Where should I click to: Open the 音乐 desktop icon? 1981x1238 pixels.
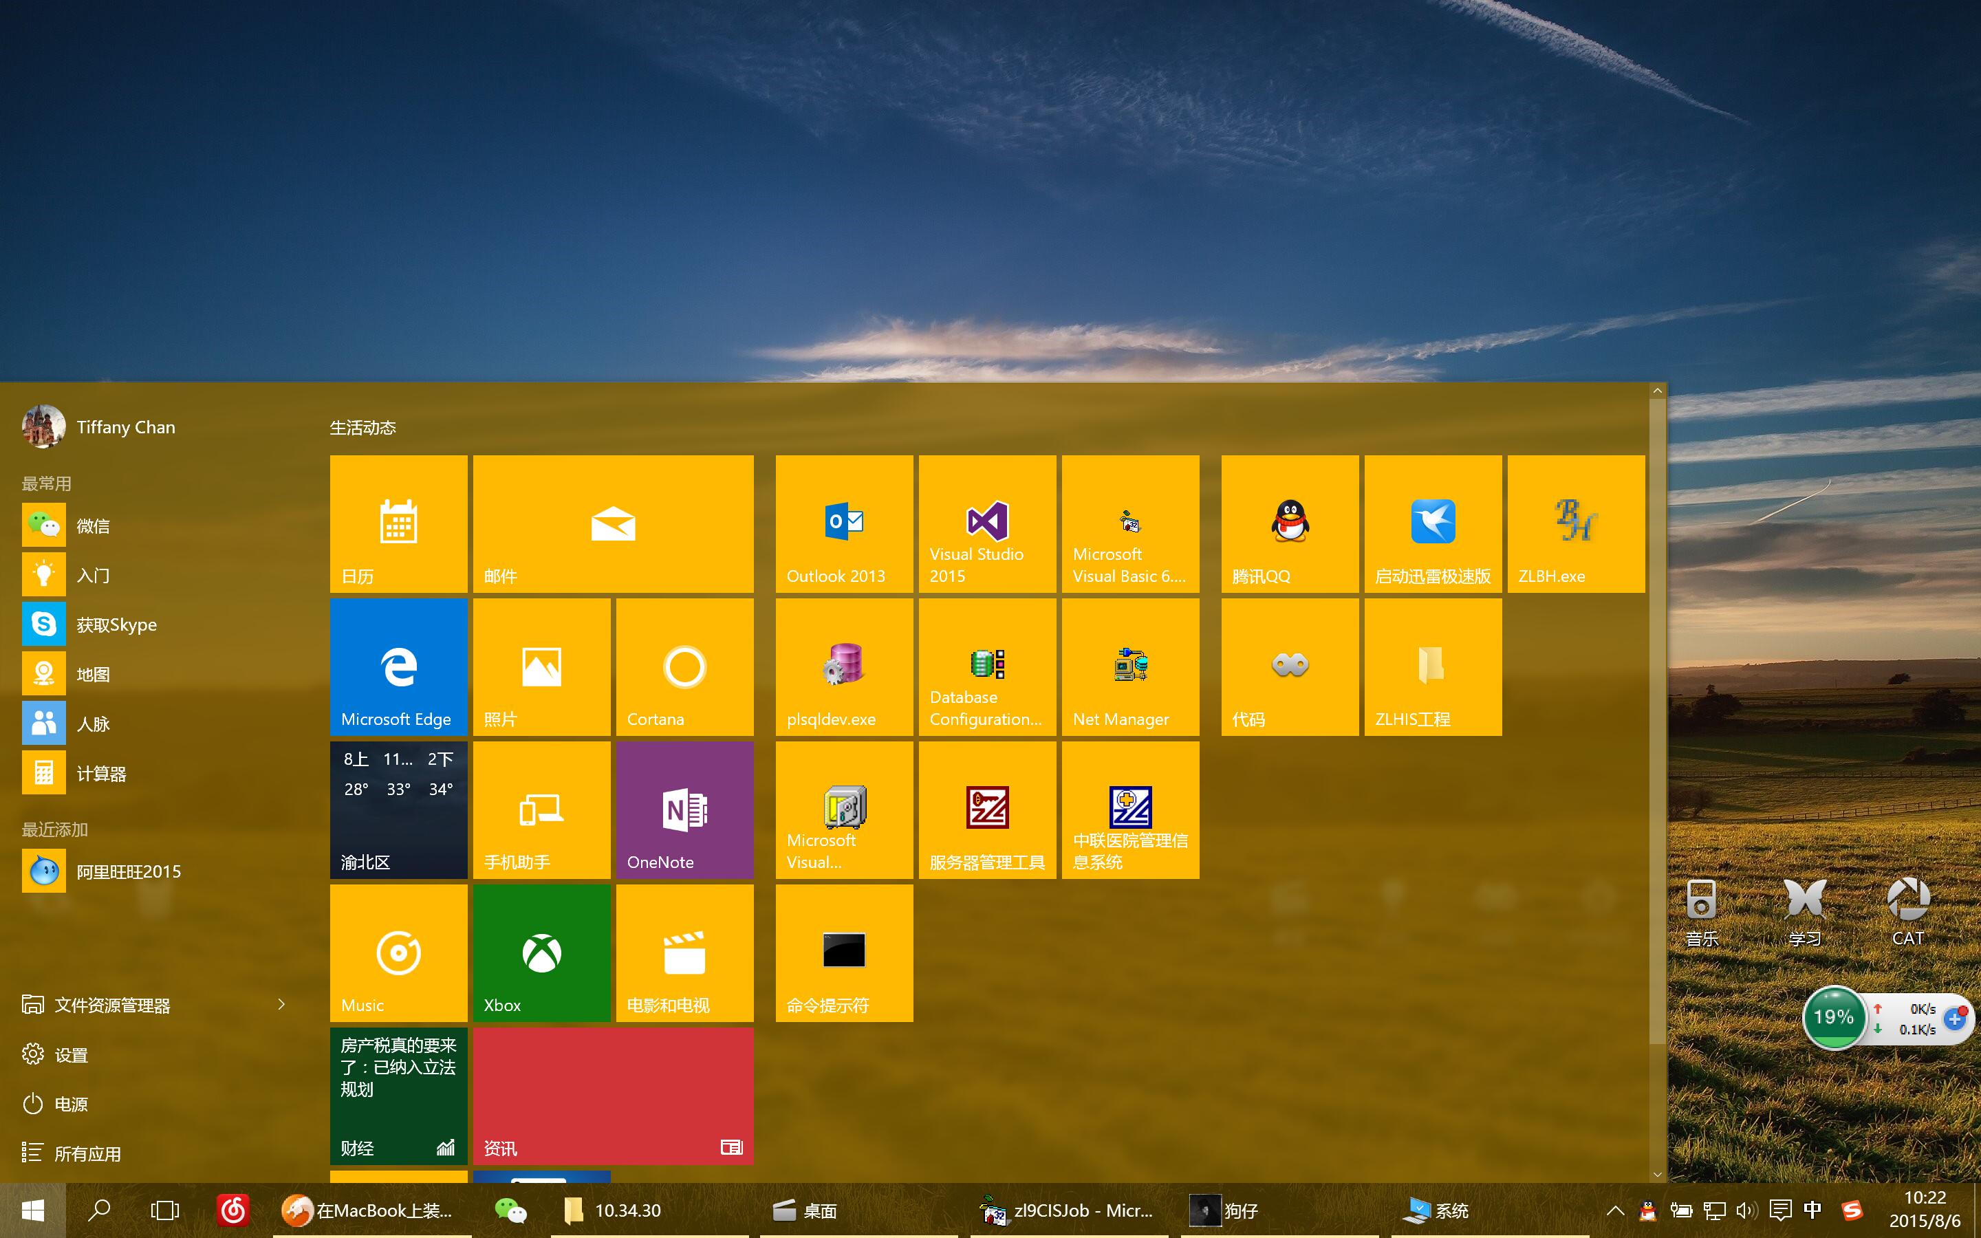click(x=1701, y=913)
